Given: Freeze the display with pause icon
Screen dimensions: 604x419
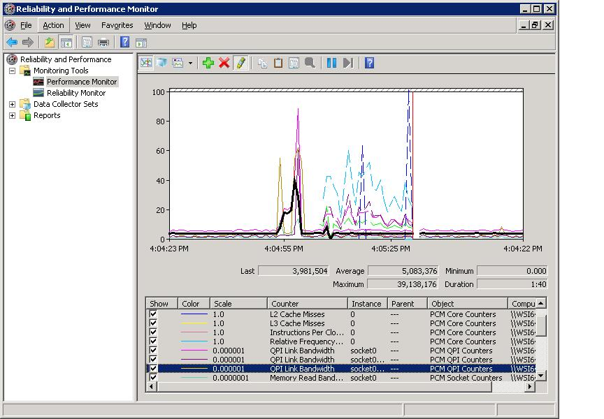Looking at the screenshot, I should point(331,63).
